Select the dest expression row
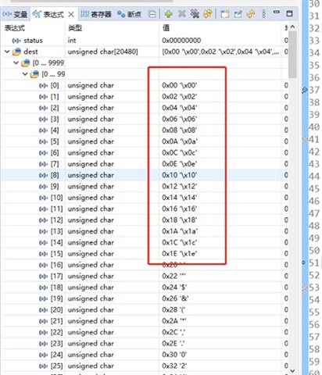322x375 pixels. coord(145,52)
